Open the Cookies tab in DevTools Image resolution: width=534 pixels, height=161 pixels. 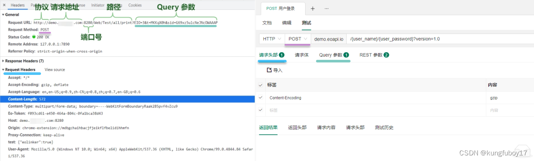[135, 5]
